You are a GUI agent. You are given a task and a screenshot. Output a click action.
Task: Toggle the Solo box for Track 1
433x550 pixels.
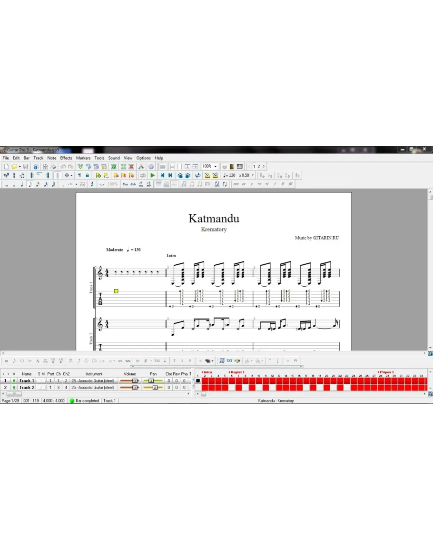(39, 381)
